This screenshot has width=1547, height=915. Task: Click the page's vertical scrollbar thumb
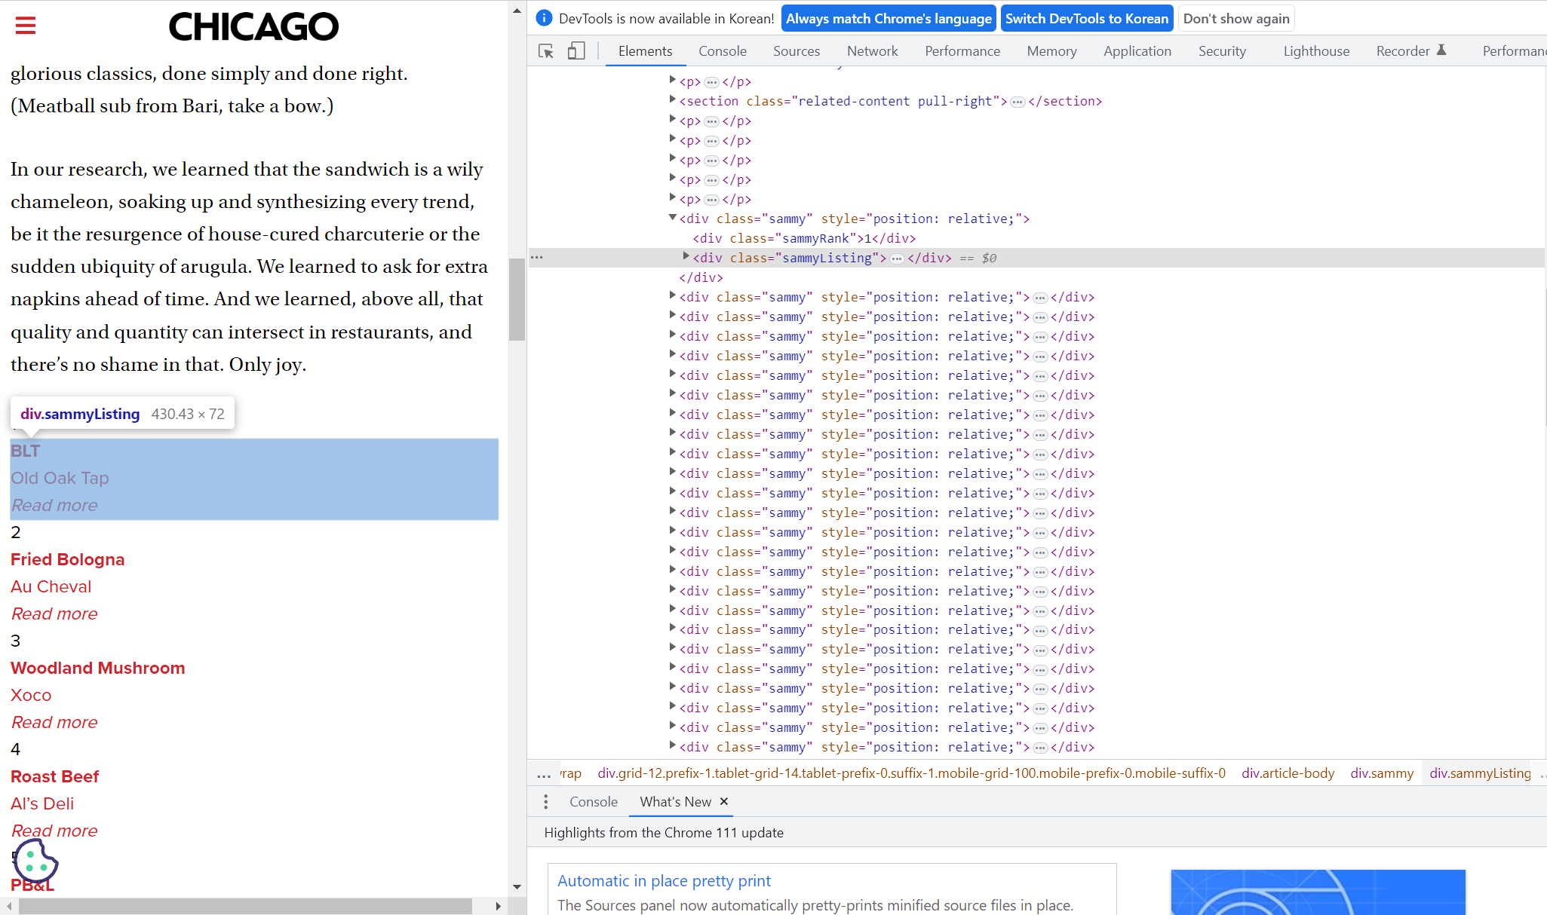point(517,299)
